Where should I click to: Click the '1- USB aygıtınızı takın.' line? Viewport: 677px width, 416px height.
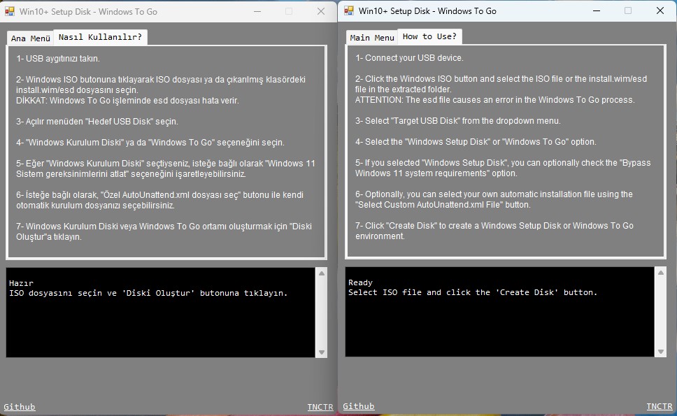click(x=58, y=59)
